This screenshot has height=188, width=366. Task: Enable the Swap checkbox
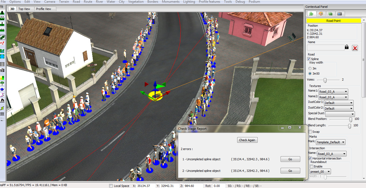click(310, 132)
